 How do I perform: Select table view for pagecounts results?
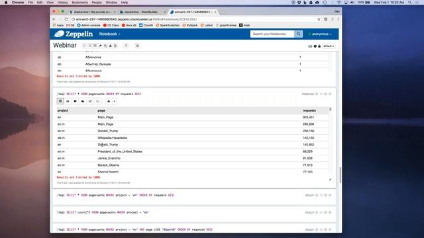tap(60, 101)
